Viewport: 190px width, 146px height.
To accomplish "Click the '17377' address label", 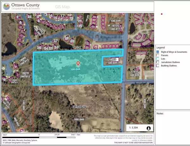I will coord(134,72).
